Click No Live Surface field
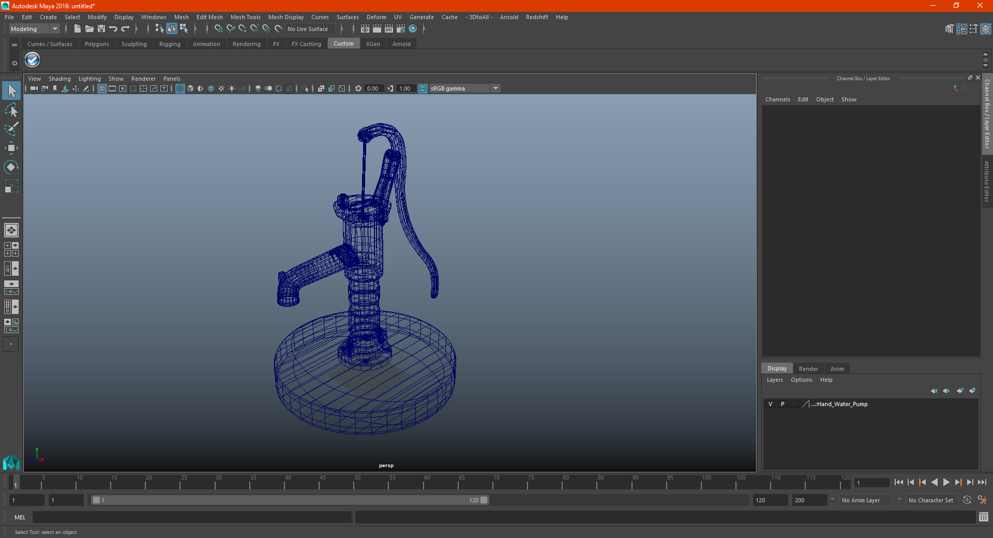 pos(311,29)
